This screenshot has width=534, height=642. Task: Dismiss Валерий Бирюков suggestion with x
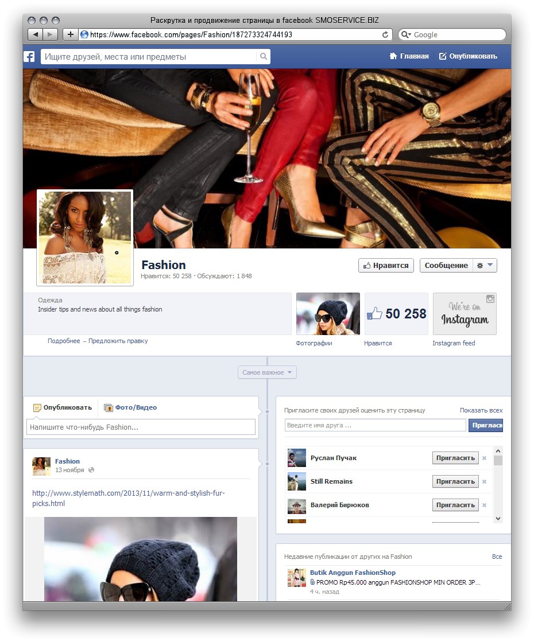485,505
